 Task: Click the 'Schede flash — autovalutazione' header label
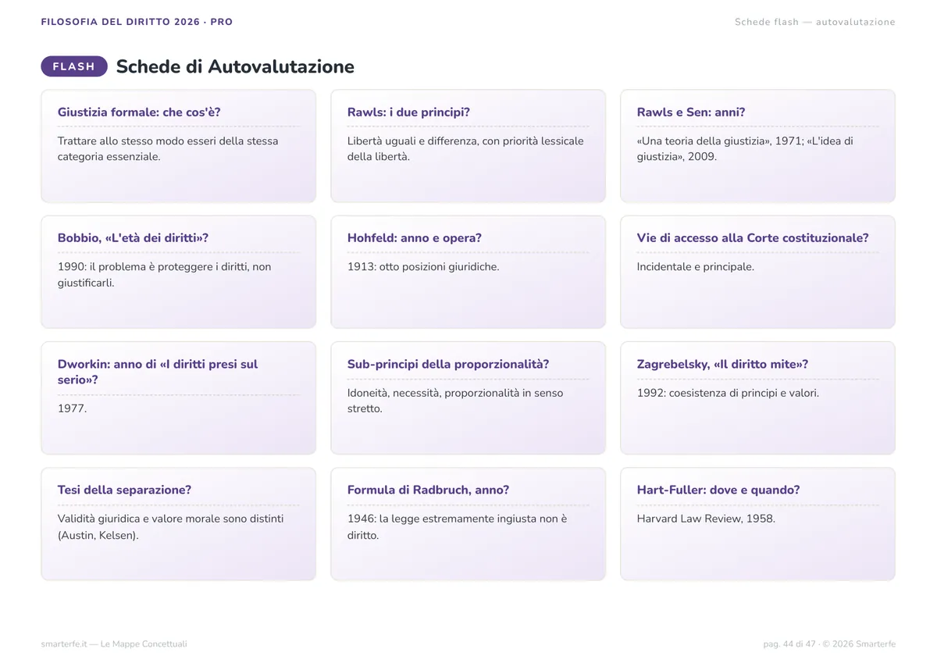tap(814, 22)
